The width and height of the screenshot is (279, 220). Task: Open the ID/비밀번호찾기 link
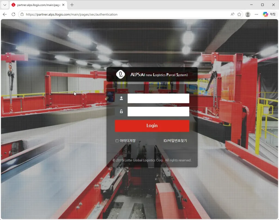click(x=175, y=141)
